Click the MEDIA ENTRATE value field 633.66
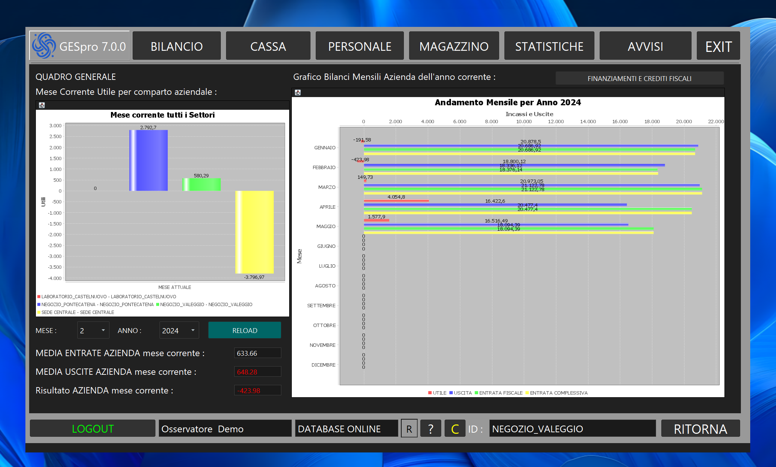 pyautogui.click(x=257, y=353)
